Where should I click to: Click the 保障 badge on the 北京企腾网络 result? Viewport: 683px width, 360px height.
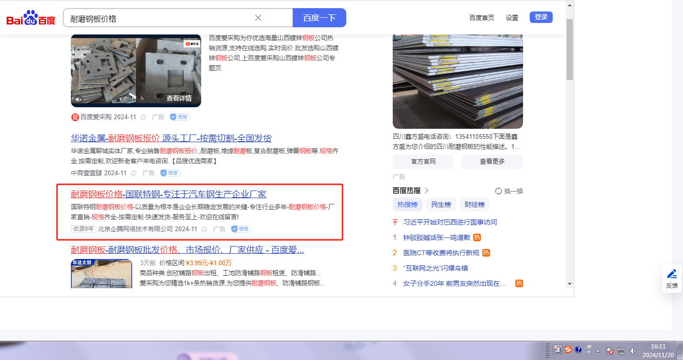coord(241,229)
